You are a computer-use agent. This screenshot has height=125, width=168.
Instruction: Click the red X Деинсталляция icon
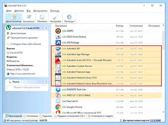8,33
